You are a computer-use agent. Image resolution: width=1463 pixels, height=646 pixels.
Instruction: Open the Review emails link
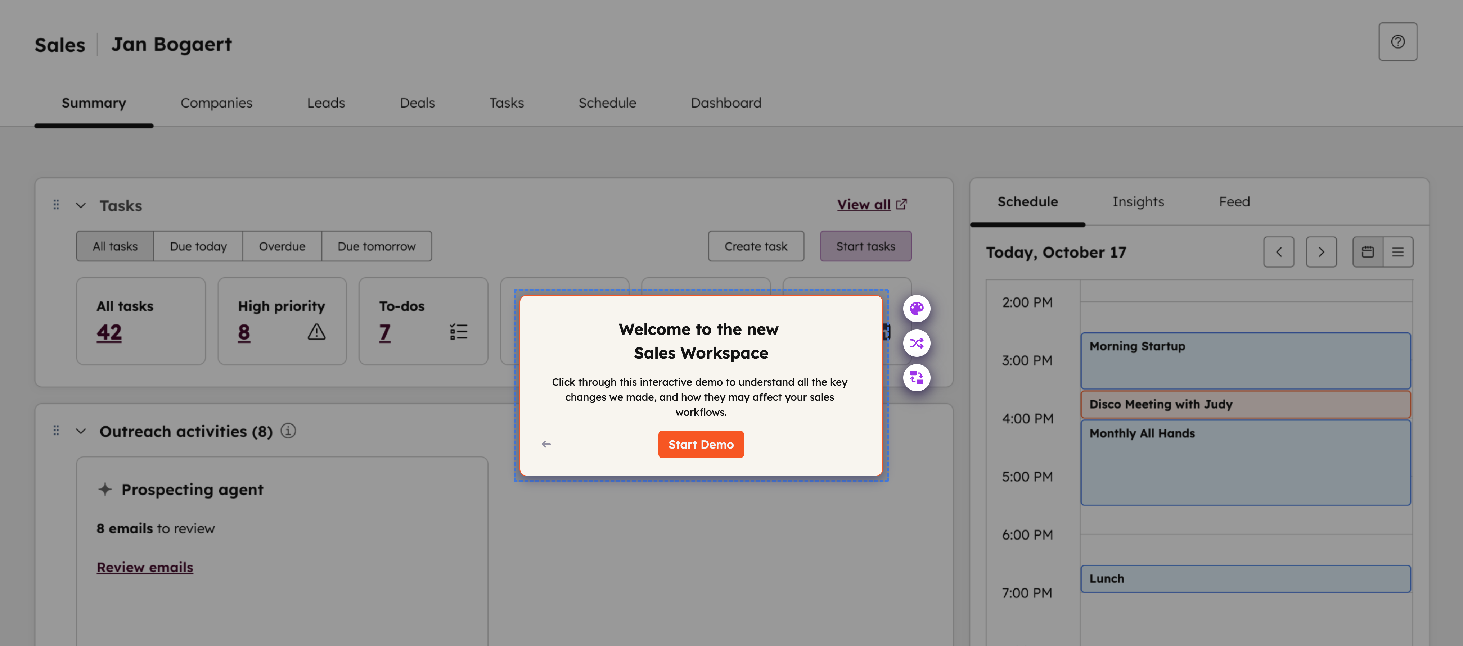point(145,567)
